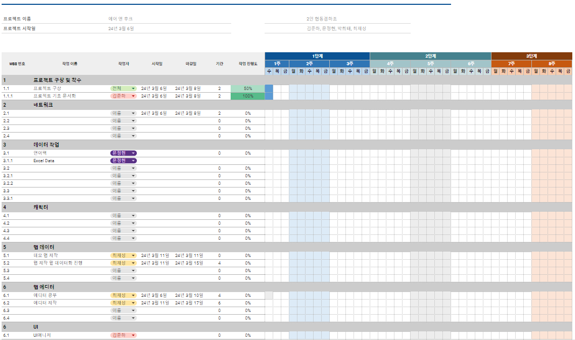Click the 기간 column header
Viewport: 575px width, 340px height.
219,64
